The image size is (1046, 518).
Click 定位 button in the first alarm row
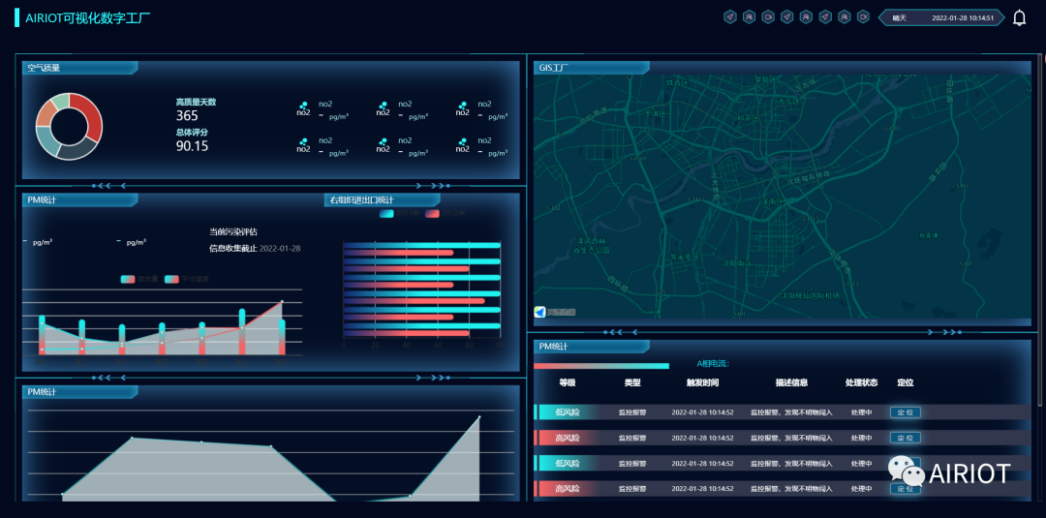pyautogui.click(x=906, y=412)
